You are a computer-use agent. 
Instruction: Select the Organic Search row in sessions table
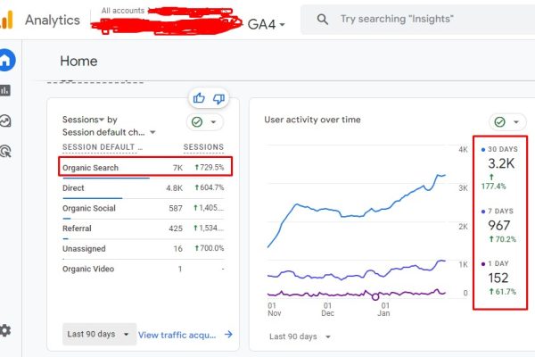(143, 167)
